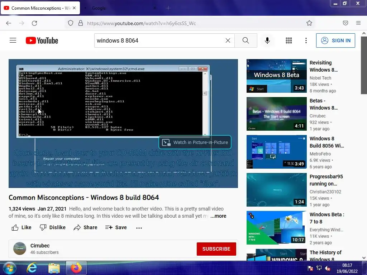View site security padlock info
The height and width of the screenshot is (275, 367).
tap(81, 23)
